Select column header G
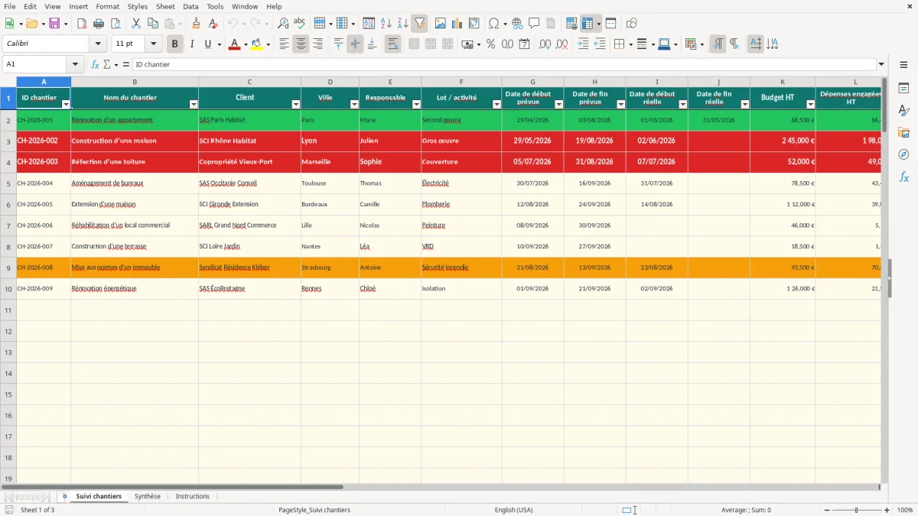 (532, 81)
